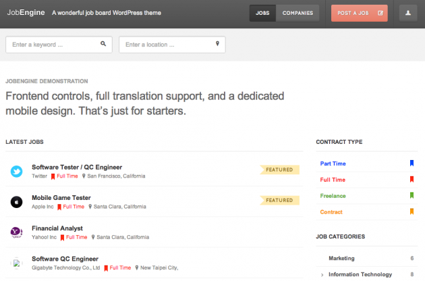Click the keyword search field
The height and width of the screenshot is (281, 425).
[59, 45]
